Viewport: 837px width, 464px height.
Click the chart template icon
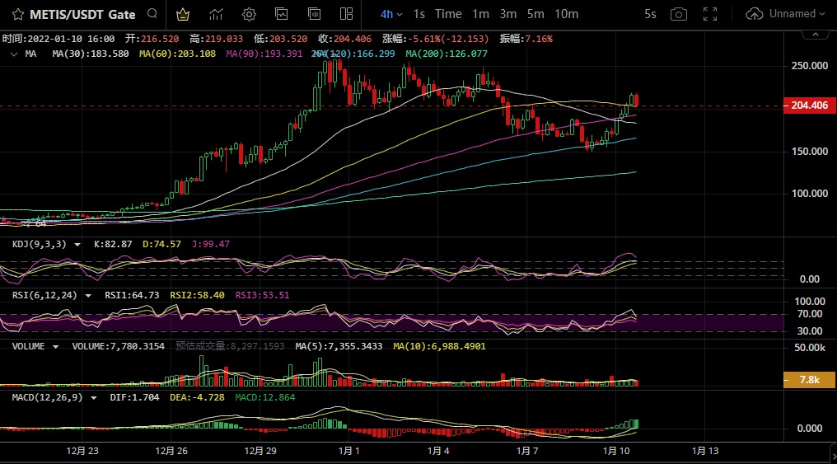pos(282,14)
